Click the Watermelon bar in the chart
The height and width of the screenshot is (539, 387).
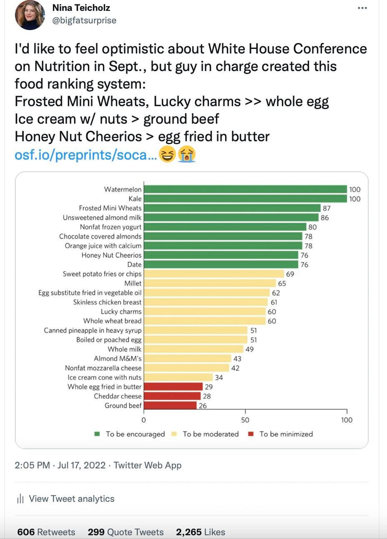(x=244, y=189)
